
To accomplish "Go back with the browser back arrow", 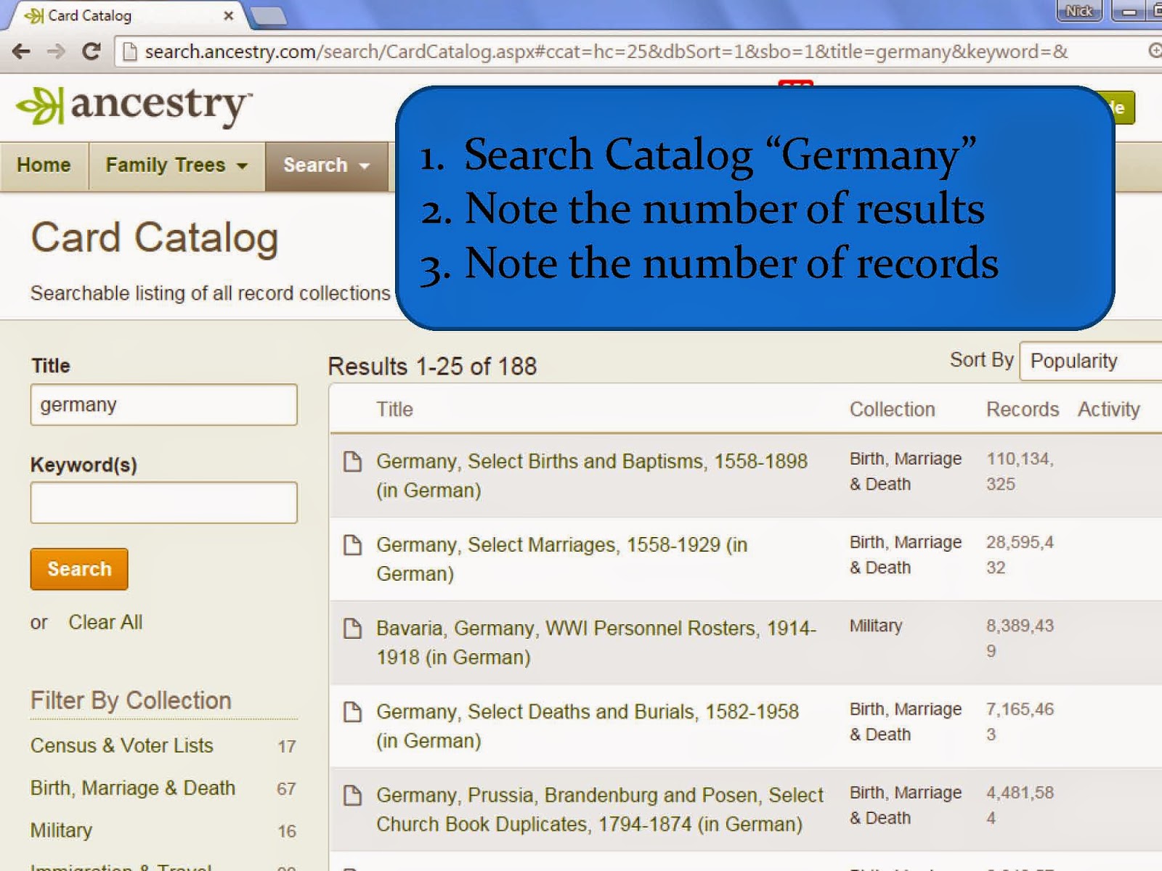I will coord(21,52).
